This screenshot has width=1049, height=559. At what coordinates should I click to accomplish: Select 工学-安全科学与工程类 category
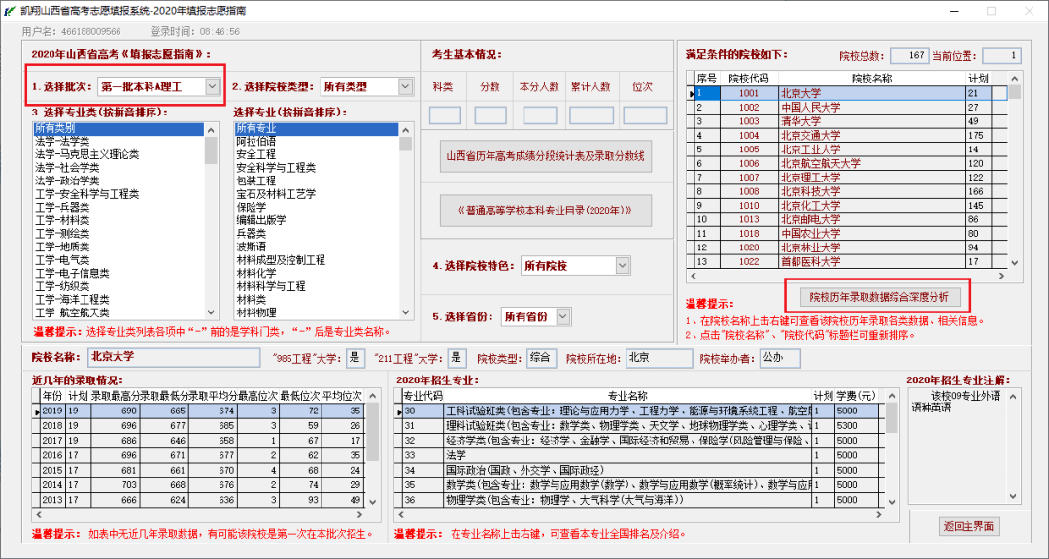pyautogui.click(x=119, y=194)
